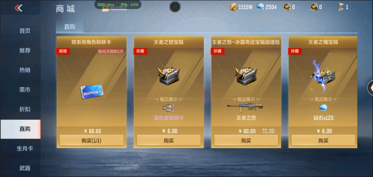Open the 生肖卡 sidebar category
373x177 pixels.
(x=25, y=149)
